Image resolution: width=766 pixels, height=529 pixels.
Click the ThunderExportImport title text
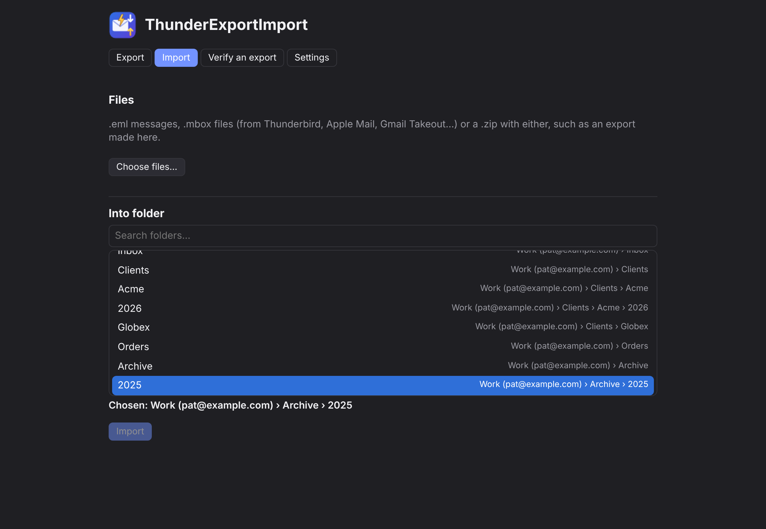(226, 25)
